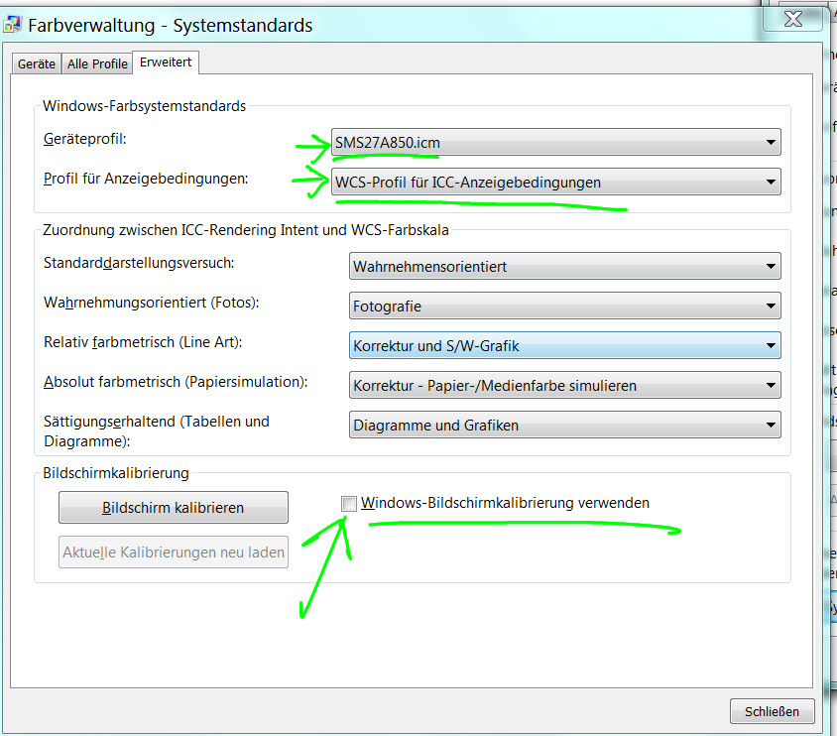Enable Windows-Bildschirmkalibrierung verwenden checkbox

[x=349, y=504]
